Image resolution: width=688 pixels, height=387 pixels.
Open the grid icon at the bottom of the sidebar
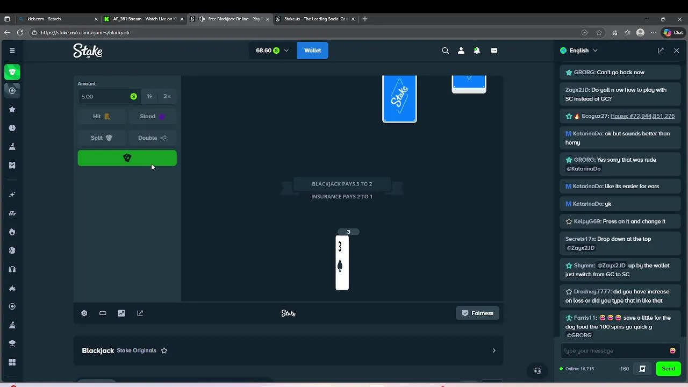coord(12,362)
